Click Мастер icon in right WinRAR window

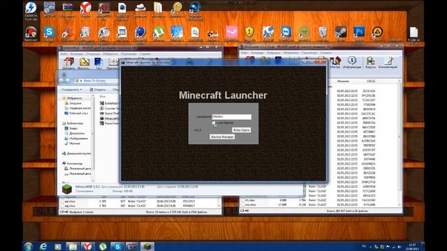pos(335,63)
